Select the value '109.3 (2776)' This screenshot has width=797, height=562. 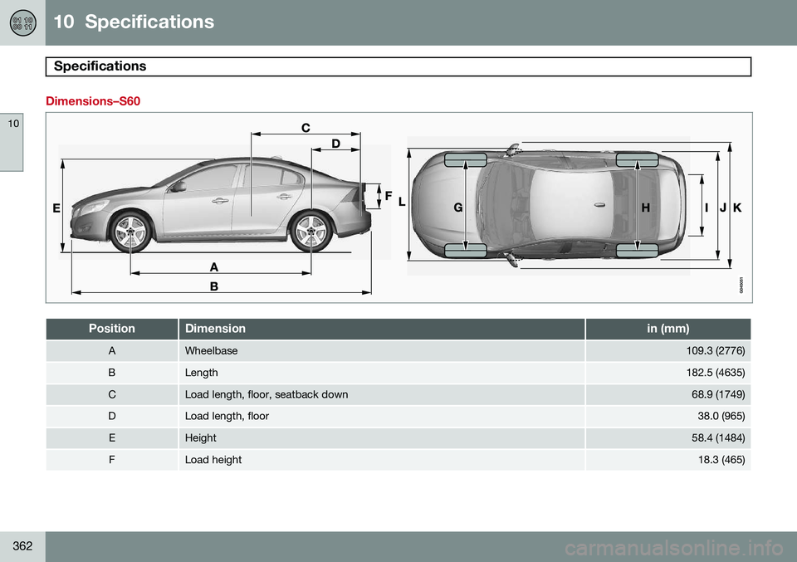click(716, 351)
